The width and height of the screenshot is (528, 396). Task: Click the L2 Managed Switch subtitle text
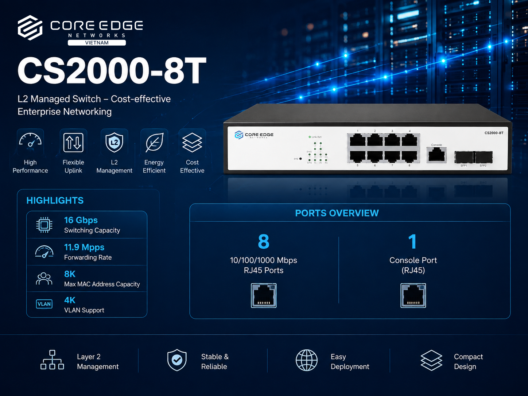pos(94,105)
